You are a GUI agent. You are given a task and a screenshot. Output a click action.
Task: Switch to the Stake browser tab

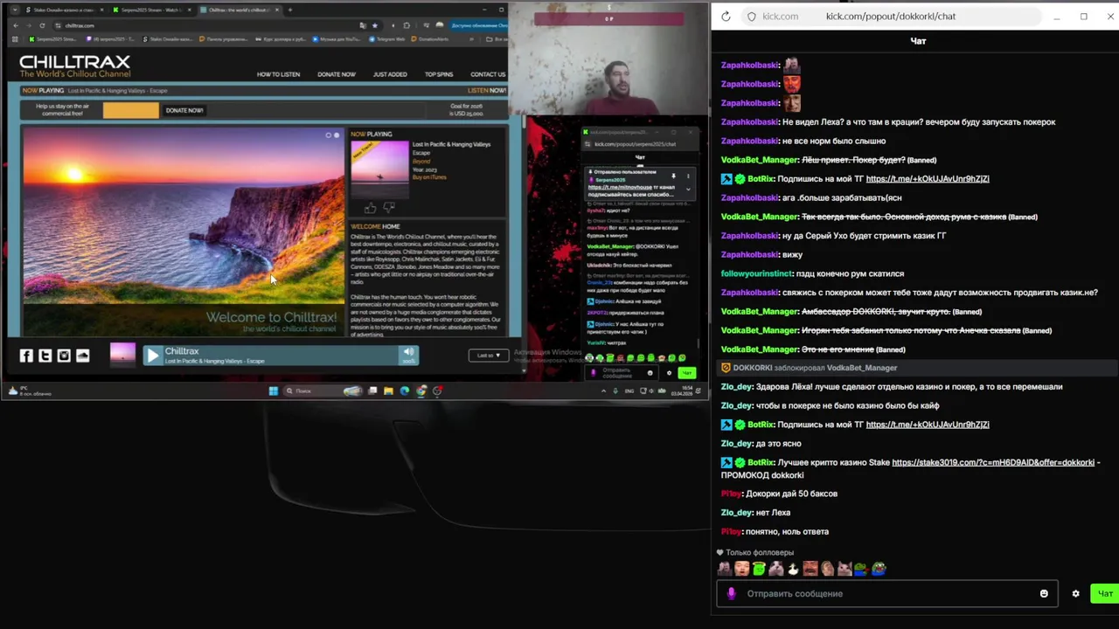point(64,10)
